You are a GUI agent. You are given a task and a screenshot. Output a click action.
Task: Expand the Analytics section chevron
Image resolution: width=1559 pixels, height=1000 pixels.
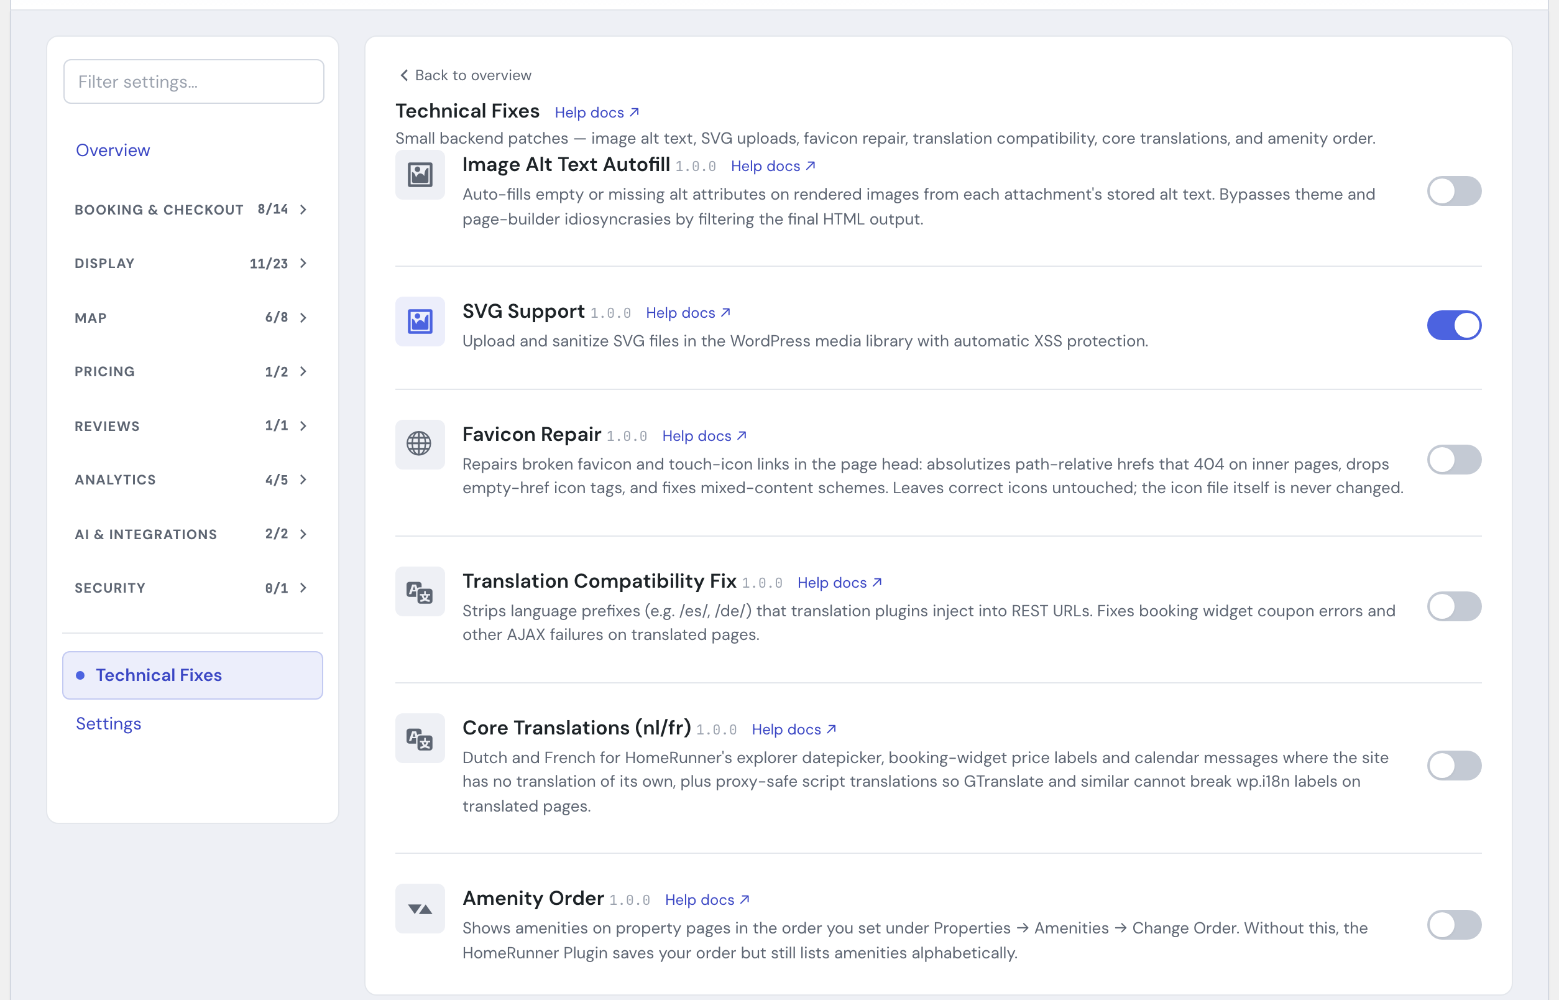point(303,480)
